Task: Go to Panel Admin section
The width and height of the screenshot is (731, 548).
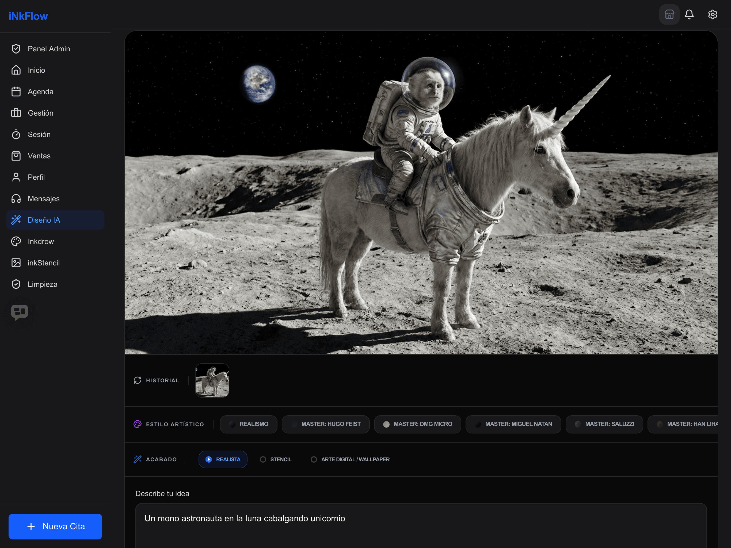Action: pos(49,49)
